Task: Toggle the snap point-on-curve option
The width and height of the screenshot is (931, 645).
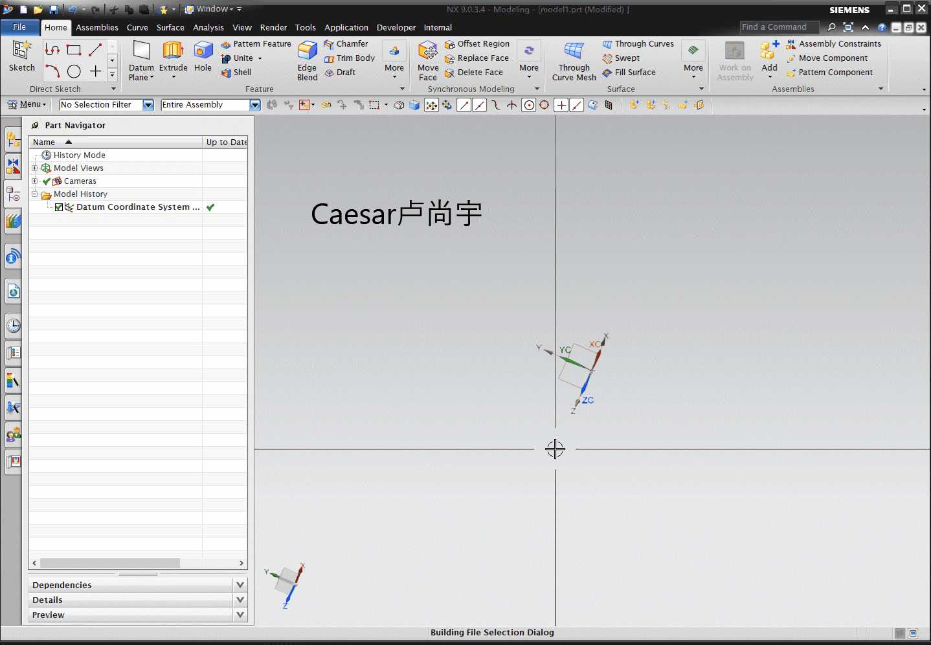Action: 576,105
